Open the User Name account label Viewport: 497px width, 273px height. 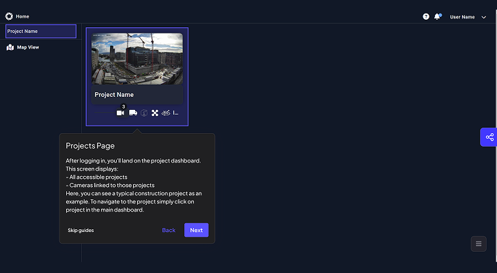462,17
